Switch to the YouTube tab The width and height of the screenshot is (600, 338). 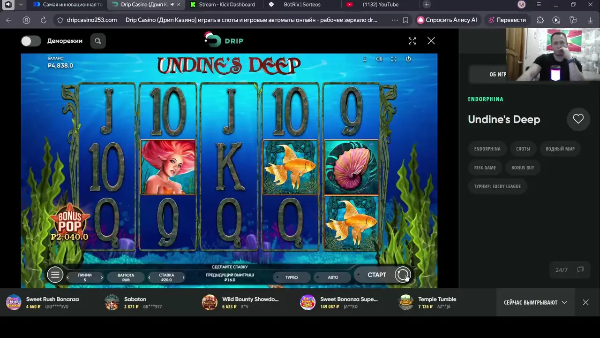tap(380, 5)
